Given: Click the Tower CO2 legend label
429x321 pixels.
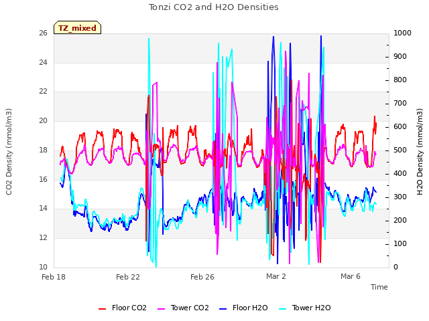Looking at the screenshot, I should (x=190, y=308).
